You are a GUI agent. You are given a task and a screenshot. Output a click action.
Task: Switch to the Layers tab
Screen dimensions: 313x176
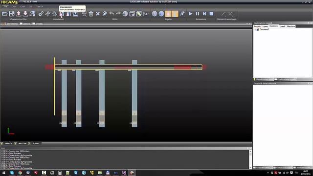265,26
